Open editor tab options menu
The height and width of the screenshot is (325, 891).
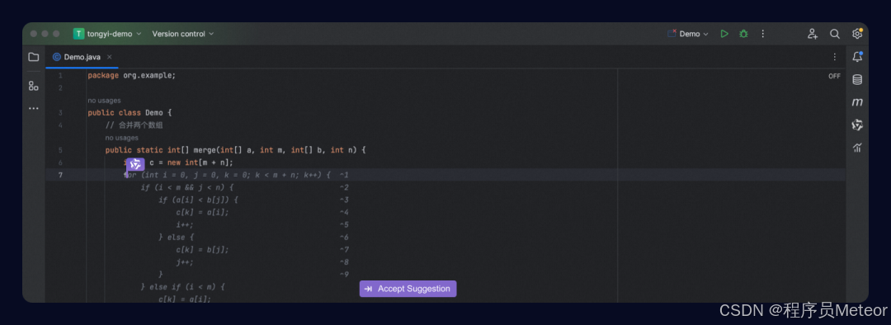pyautogui.click(x=834, y=57)
